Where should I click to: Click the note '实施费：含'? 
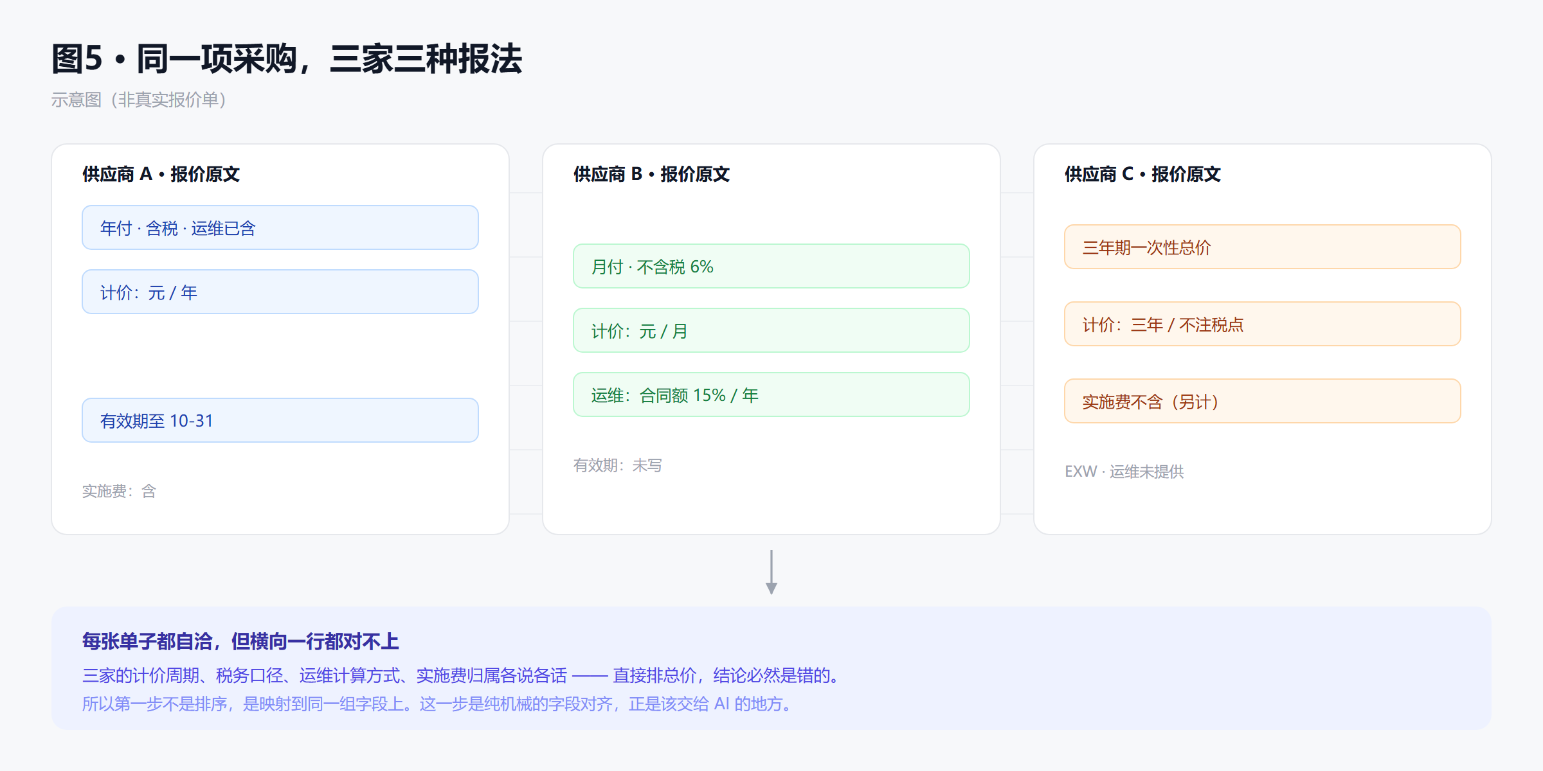click(120, 491)
